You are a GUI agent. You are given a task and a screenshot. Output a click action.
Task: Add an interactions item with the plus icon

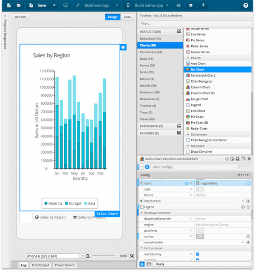(x=248, y=201)
